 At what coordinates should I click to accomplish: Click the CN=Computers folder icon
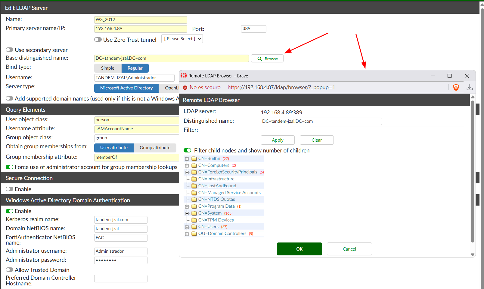coord(194,166)
